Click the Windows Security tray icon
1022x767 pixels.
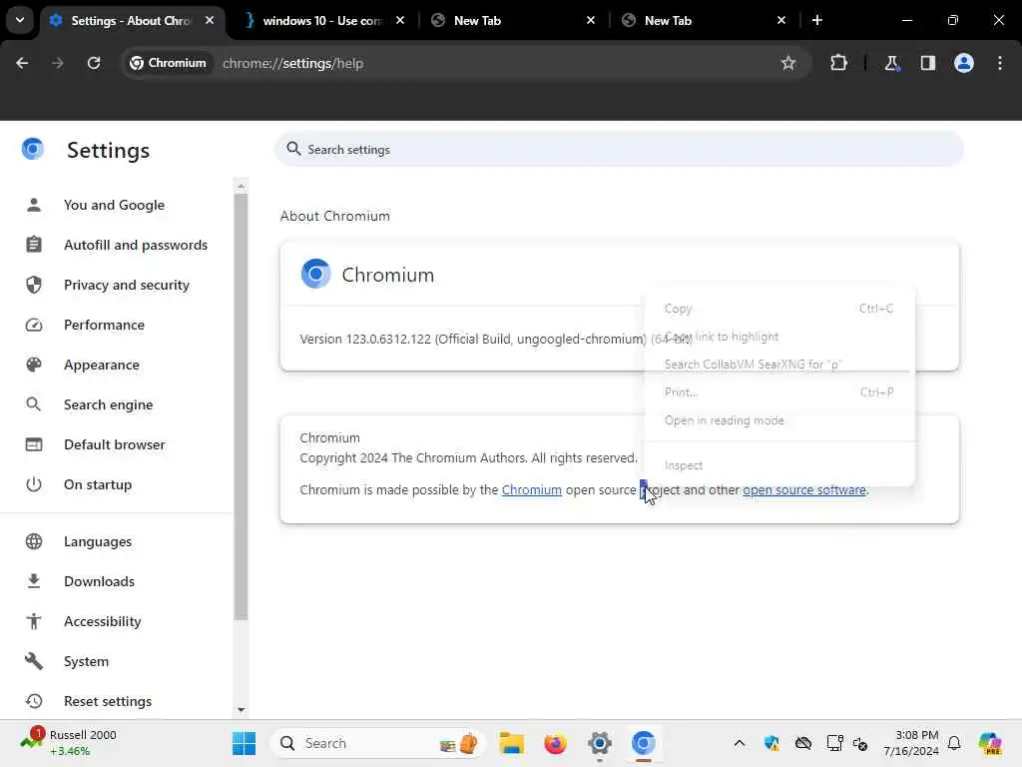771,743
